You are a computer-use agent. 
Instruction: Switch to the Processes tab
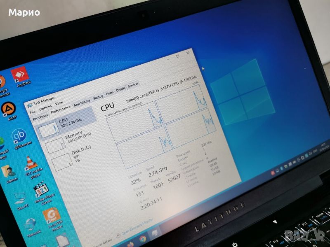[40, 117]
